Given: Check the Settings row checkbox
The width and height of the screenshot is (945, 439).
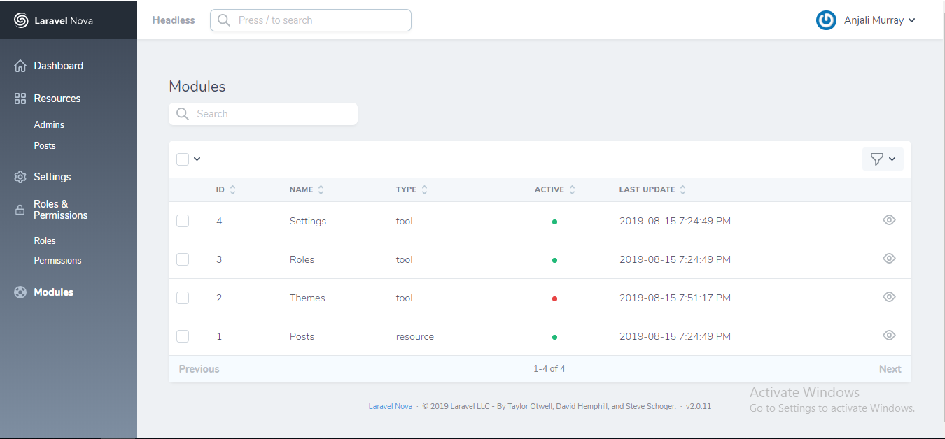Looking at the screenshot, I should (x=183, y=221).
